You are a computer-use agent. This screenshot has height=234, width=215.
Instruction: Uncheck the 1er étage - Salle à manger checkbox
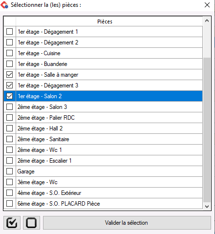click(x=9, y=75)
